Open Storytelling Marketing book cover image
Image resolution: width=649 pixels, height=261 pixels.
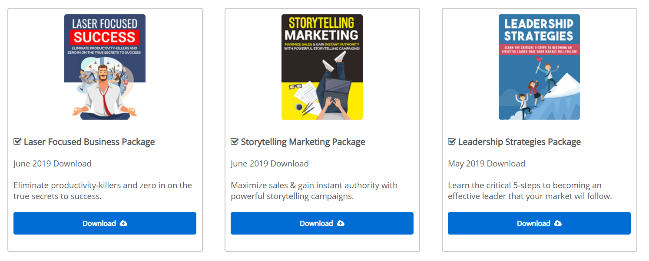coord(322,67)
